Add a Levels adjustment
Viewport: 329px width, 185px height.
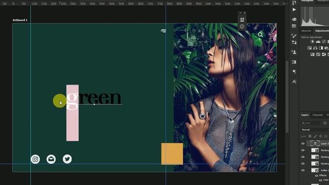pyautogui.click(x=318, y=42)
